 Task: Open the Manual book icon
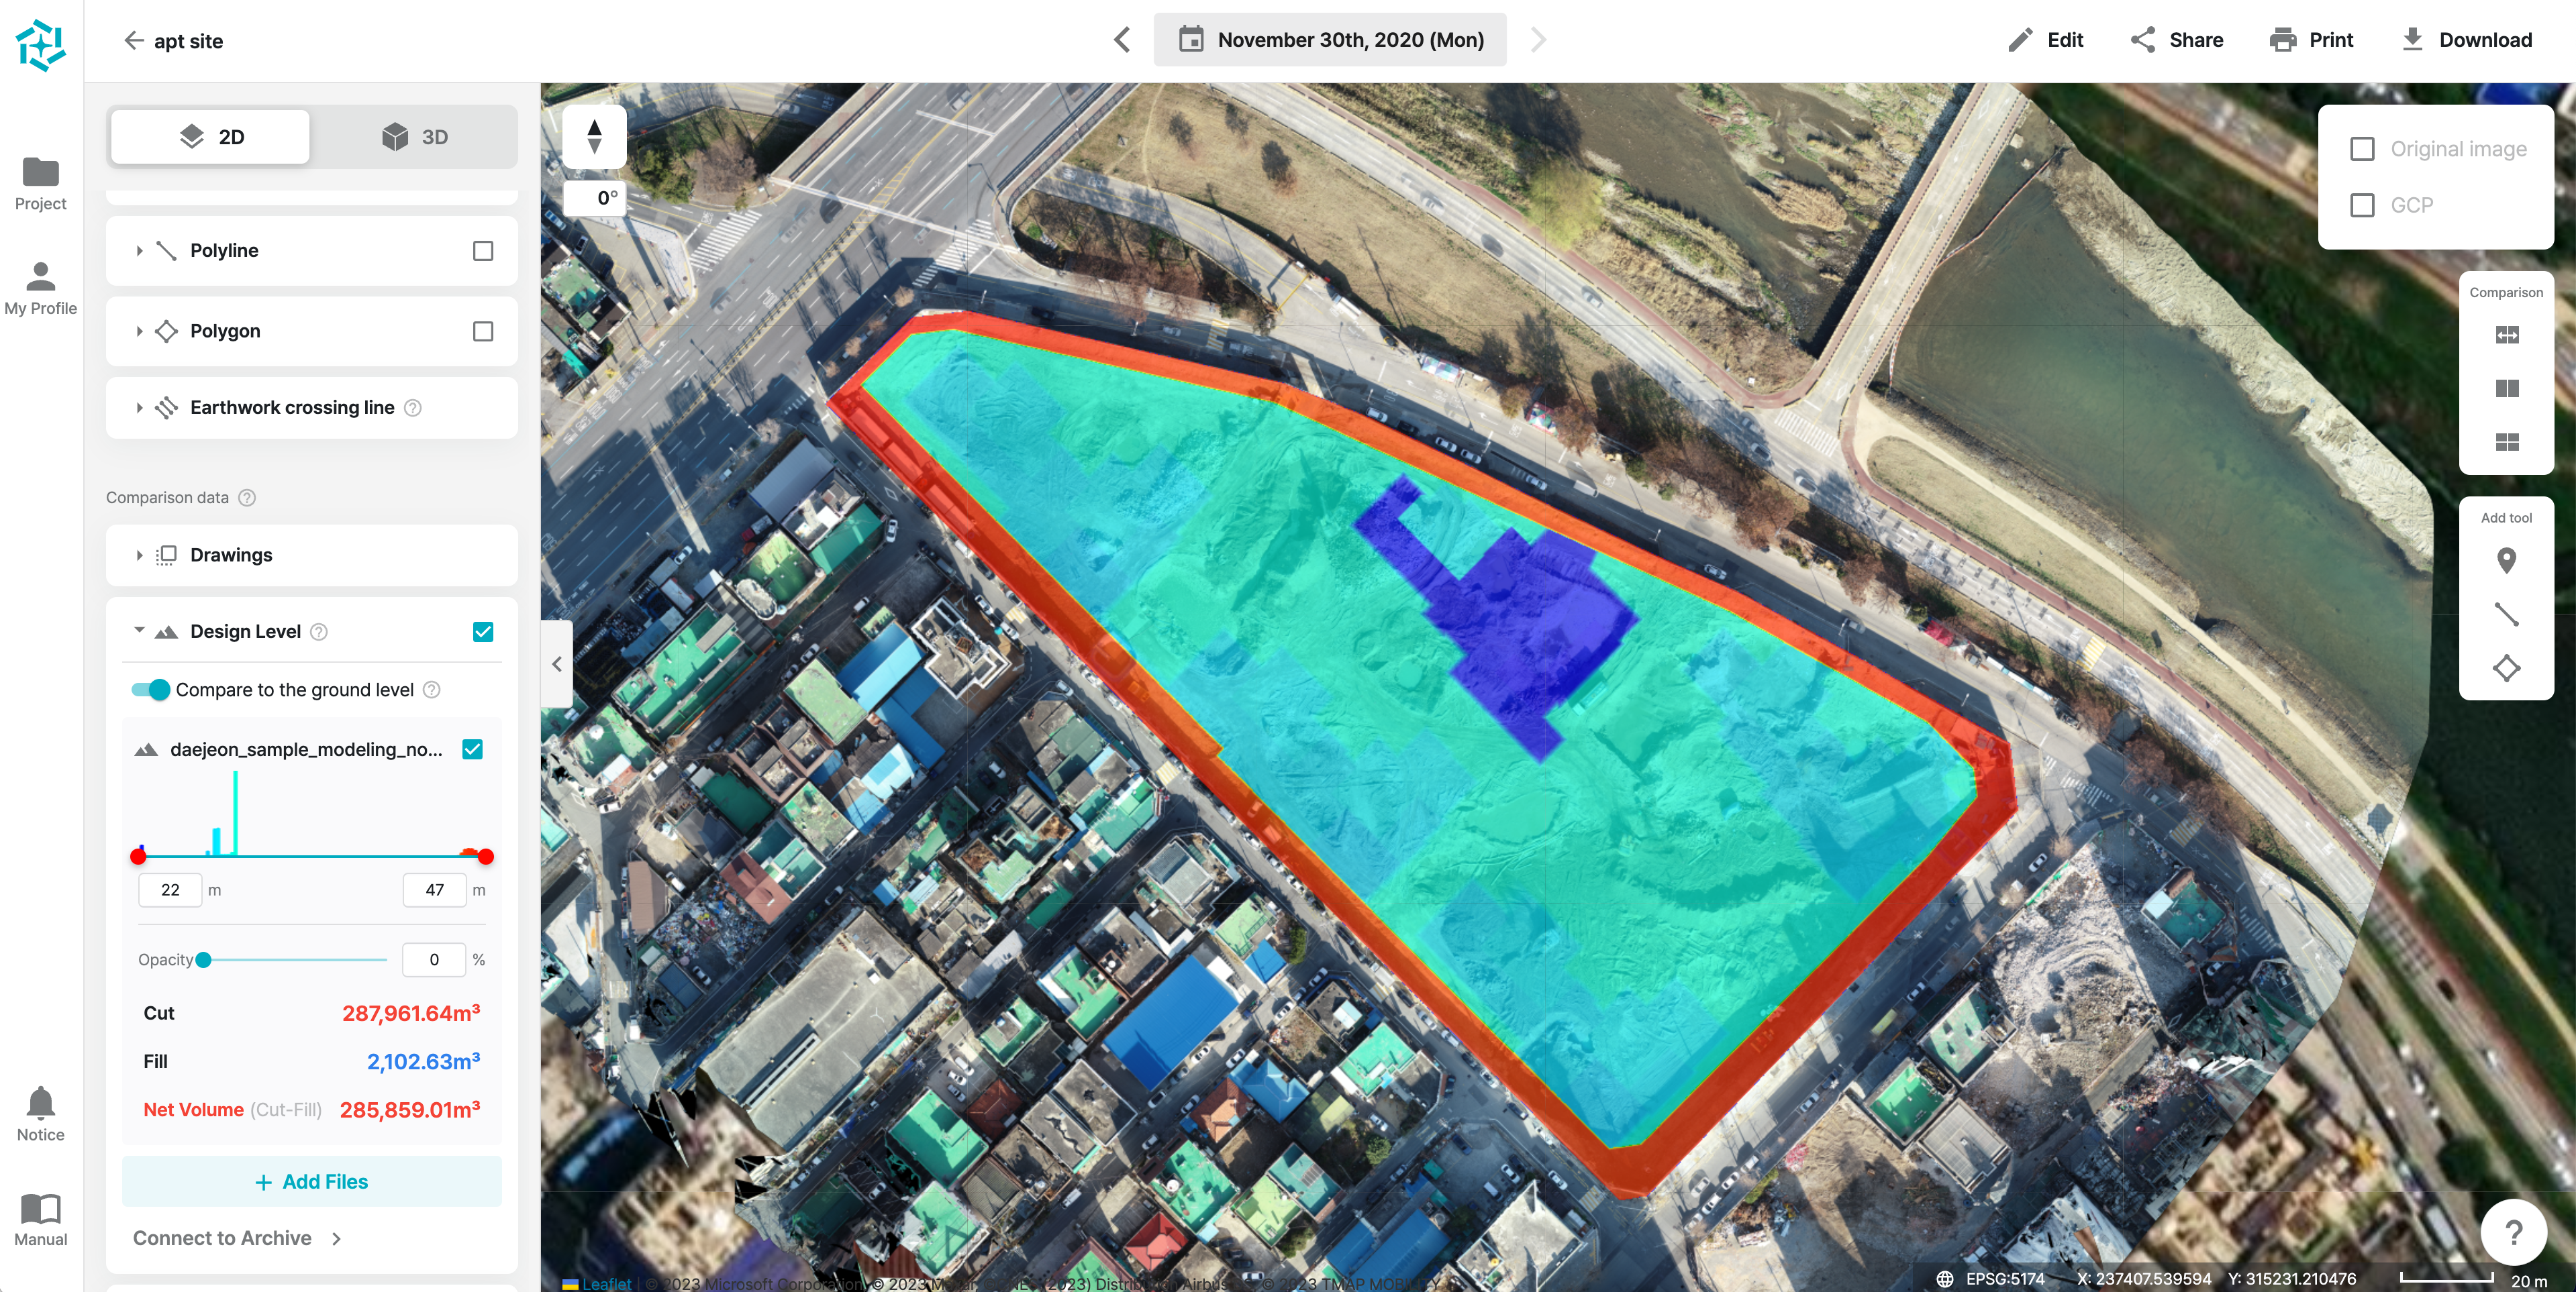41,1220
